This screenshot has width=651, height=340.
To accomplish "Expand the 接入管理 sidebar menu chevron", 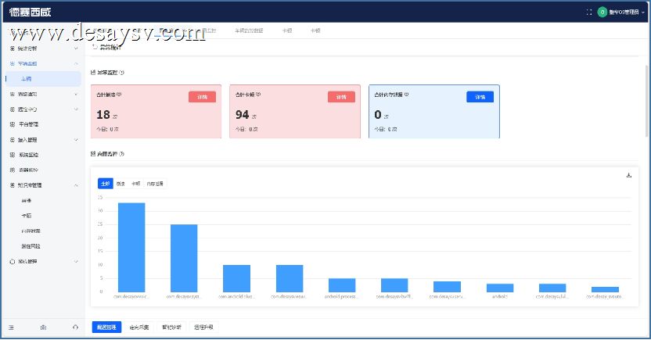I will (x=76, y=140).
